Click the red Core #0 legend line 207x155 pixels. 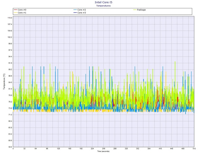click(15, 10)
